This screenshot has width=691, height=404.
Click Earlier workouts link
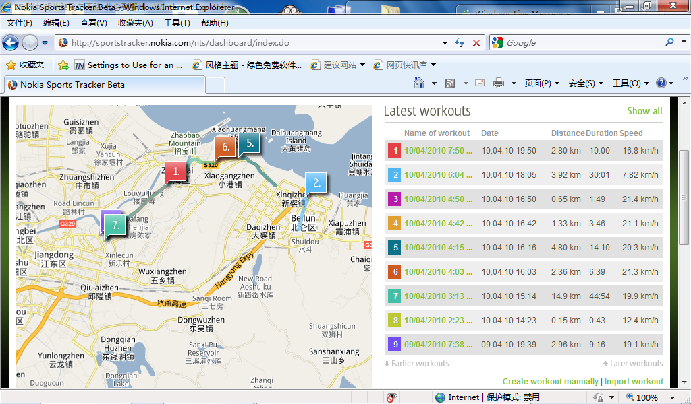tap(417, 364)
